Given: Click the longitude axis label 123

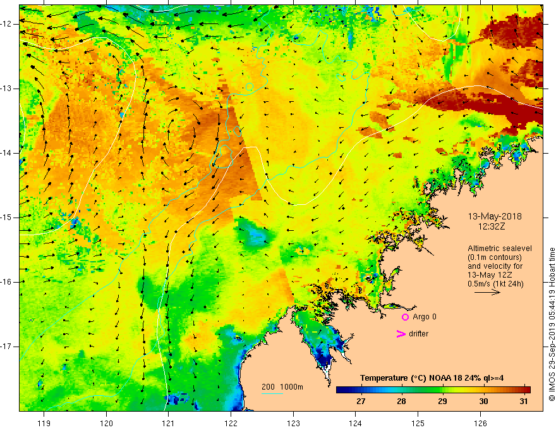Looking at the screenshot, I should [293, 423].
